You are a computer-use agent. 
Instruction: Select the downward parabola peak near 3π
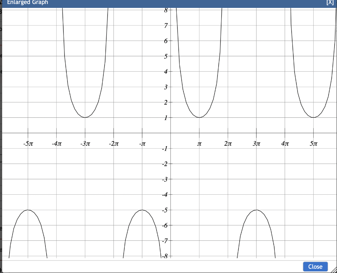click(256, 210)
